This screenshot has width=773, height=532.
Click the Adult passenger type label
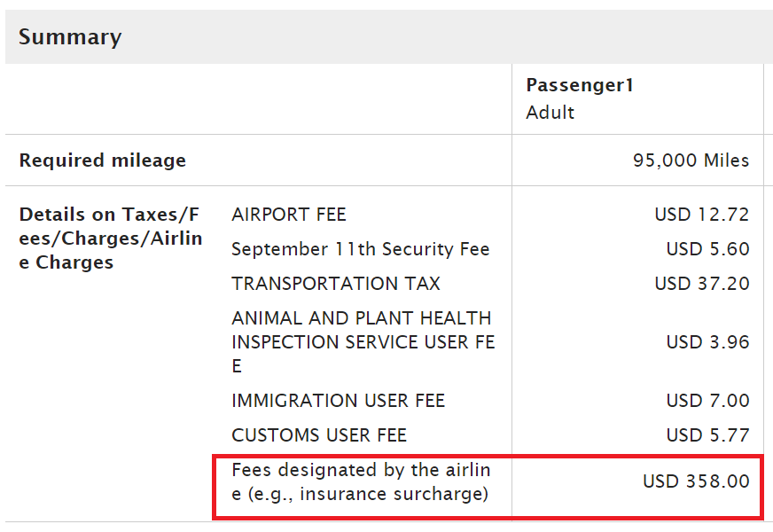pyautogui.click(x=550, y=113)
